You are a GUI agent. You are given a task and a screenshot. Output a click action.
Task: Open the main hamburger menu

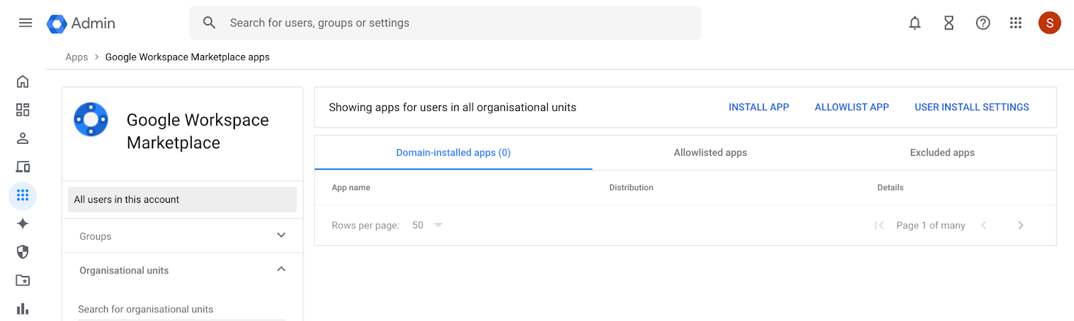26,23
